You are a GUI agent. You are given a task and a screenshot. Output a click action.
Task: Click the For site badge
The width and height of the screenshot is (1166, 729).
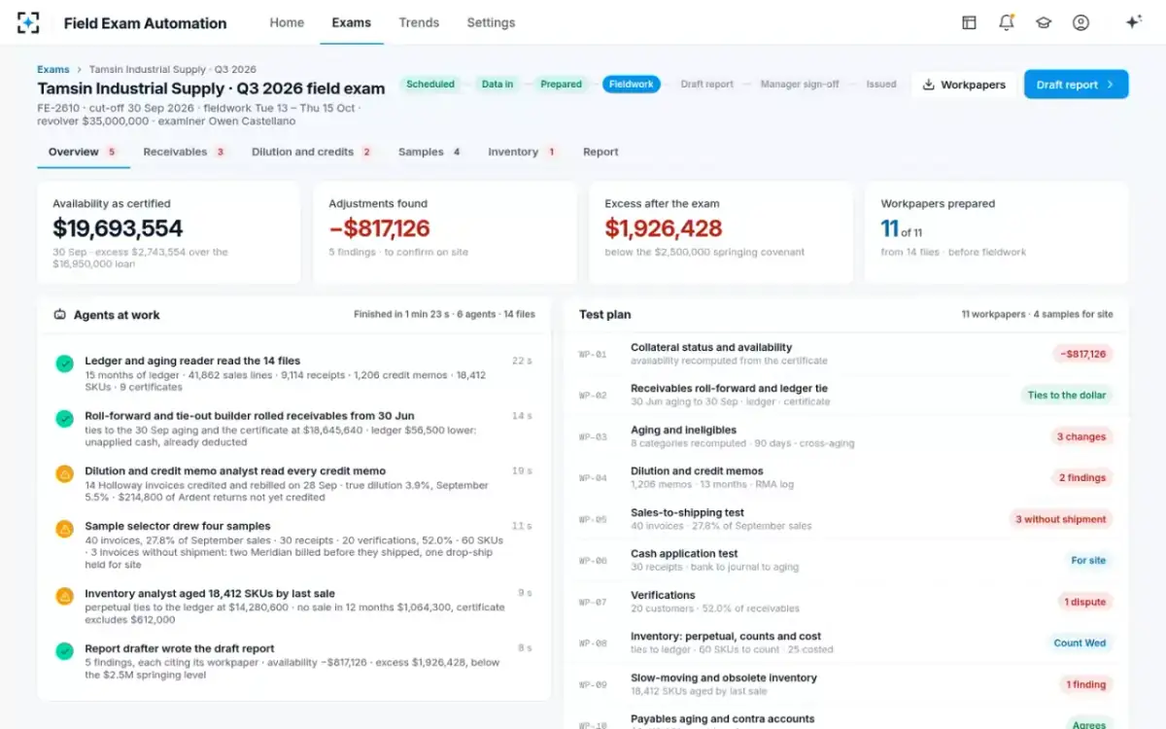click(x=1087, y=561)
